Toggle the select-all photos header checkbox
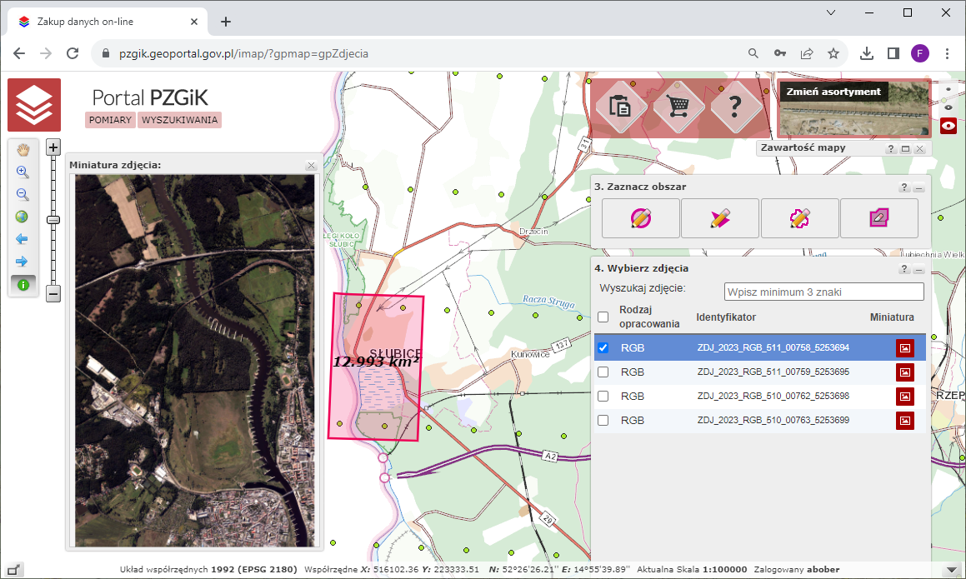 [603, 317]
